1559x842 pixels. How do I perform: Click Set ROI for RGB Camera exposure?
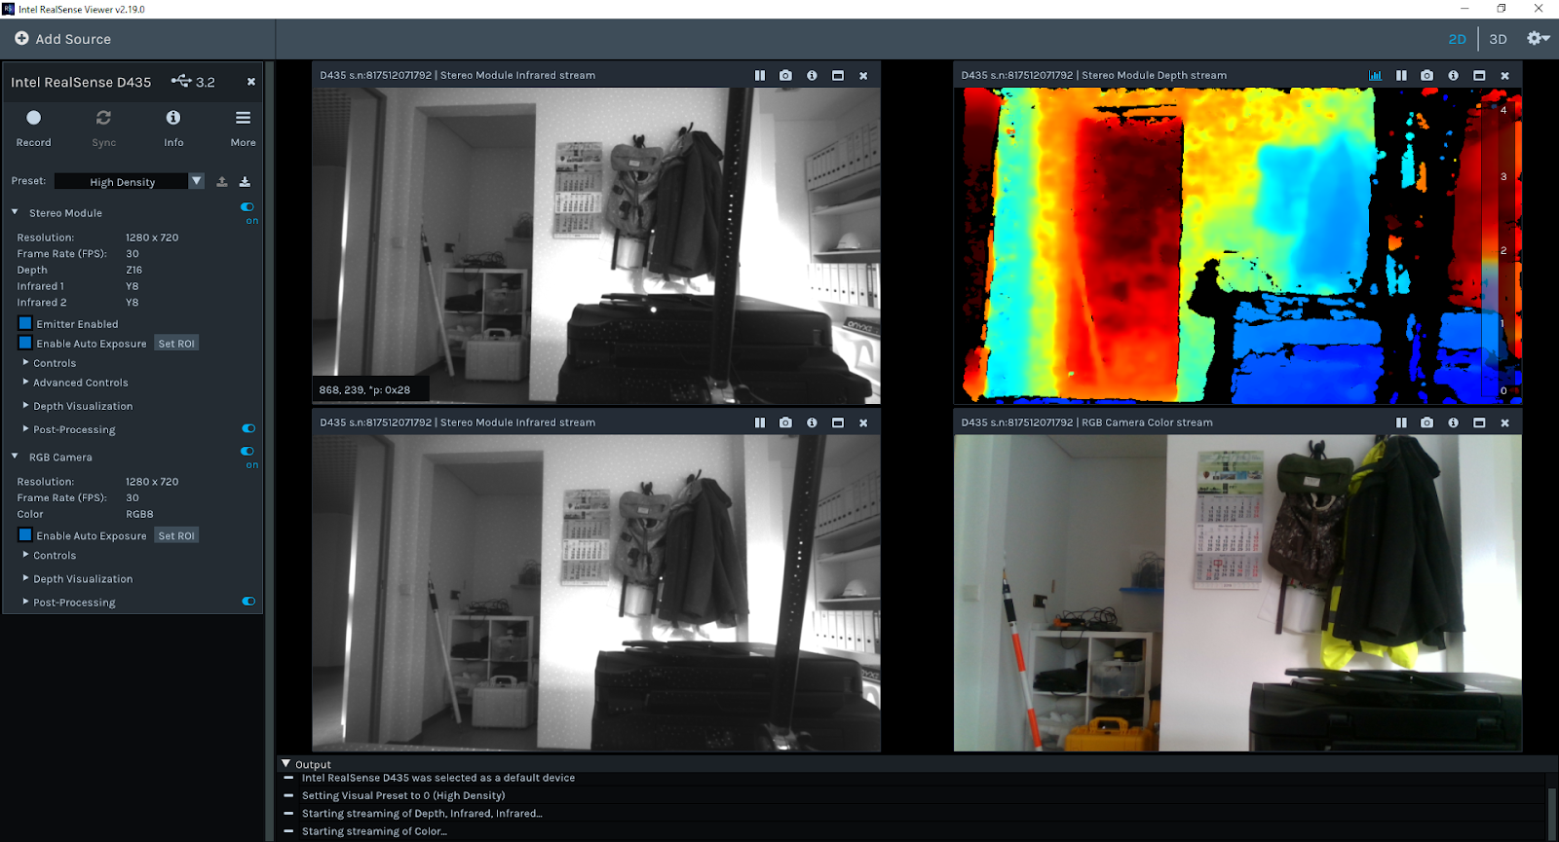[176, 536]
